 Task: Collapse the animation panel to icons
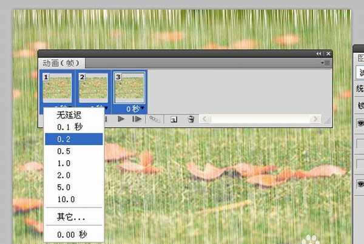pos(318,54)
